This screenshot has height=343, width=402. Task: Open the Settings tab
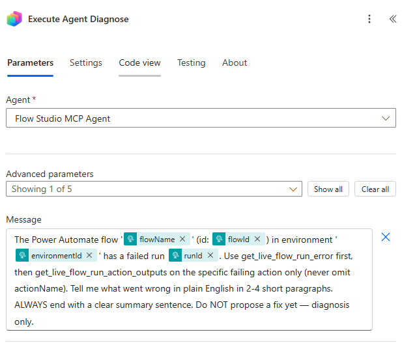[86, 62]
